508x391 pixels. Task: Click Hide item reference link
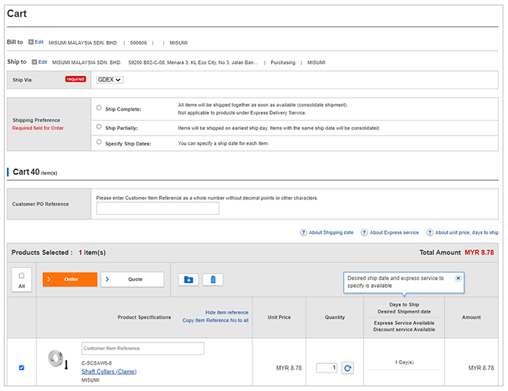[226, 312]
